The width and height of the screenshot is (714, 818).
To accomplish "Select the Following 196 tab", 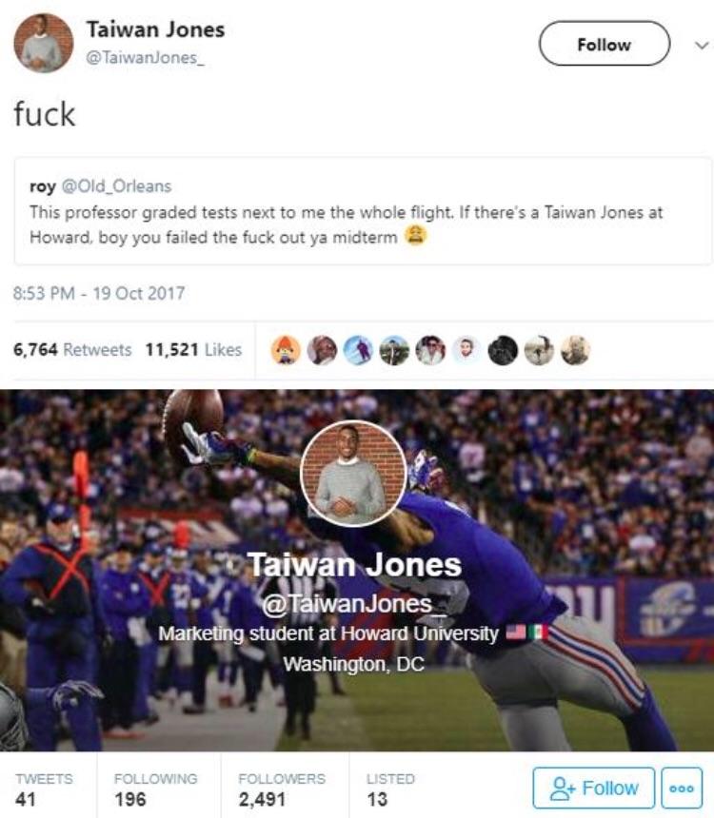I will click(x=155, y=789).
